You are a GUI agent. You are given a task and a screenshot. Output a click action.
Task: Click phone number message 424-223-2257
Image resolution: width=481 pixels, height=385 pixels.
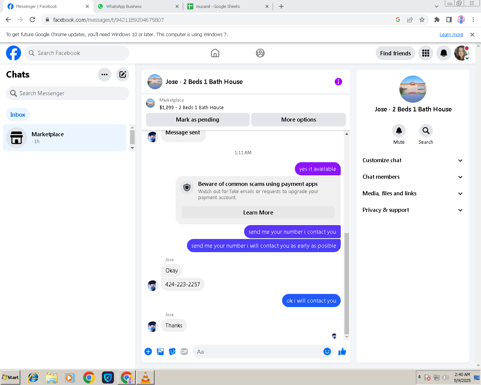[183, 285]
